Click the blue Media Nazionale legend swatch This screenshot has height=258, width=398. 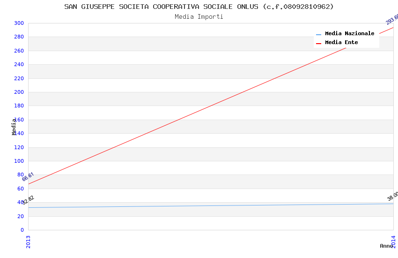click(318, 34)
